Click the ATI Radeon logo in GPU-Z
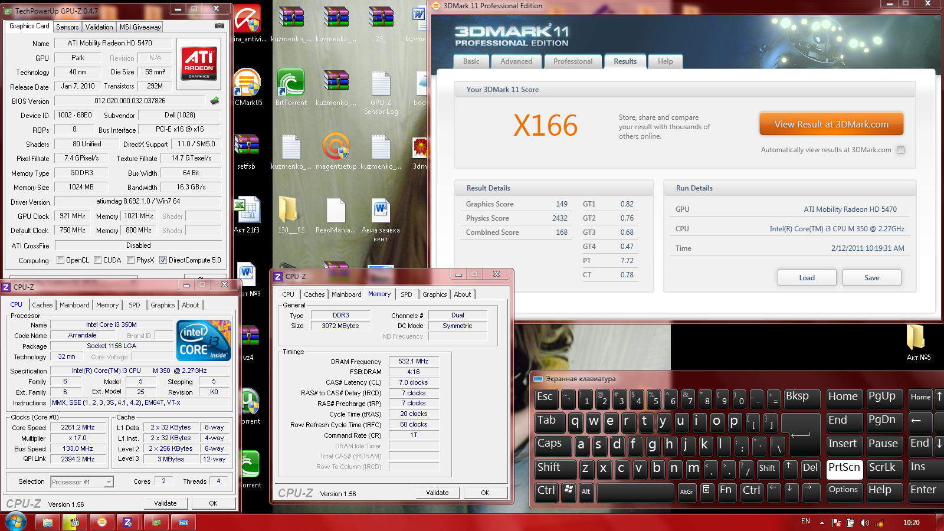This screenshot has width=944, height=531. (199, 63)
